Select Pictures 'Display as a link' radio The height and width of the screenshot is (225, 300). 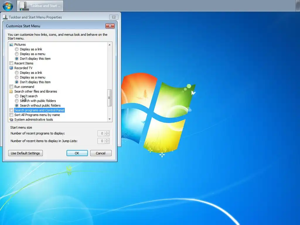(17, 49)
